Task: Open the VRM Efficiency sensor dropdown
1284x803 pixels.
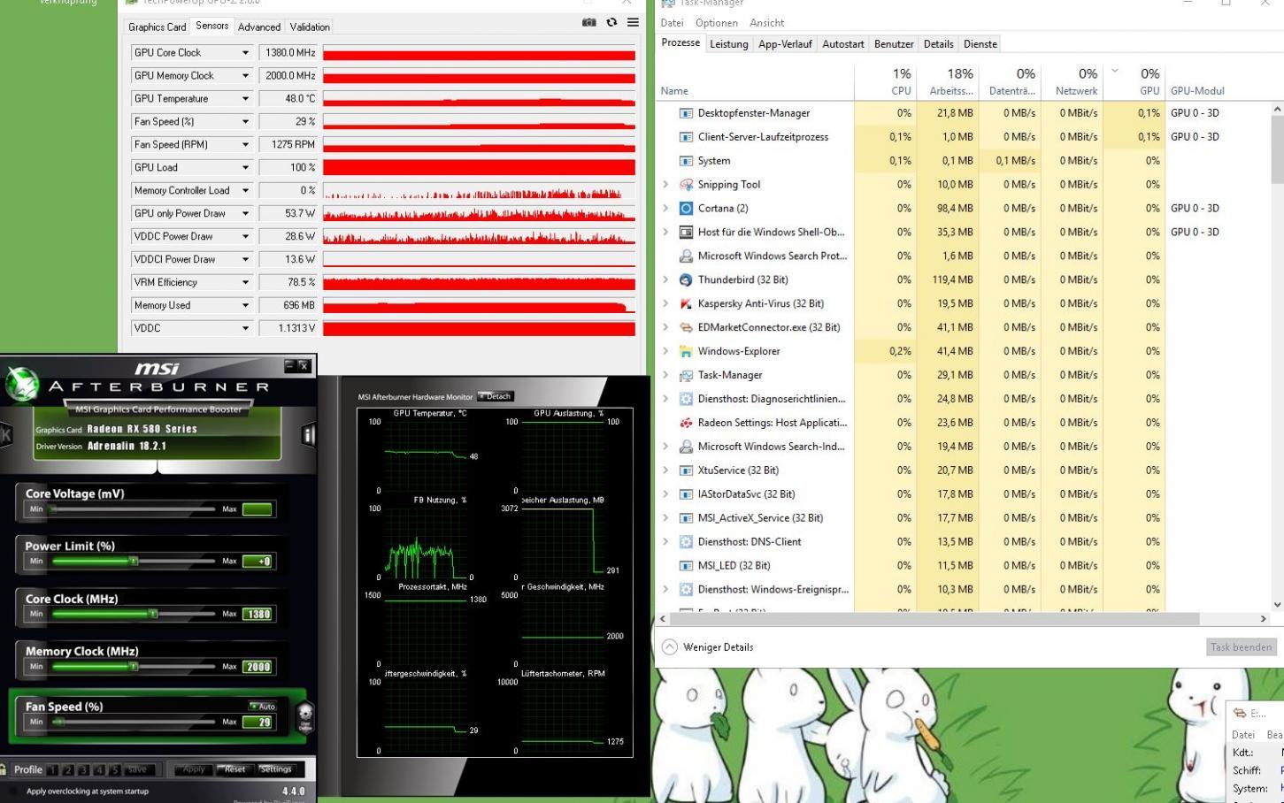Action: tap(245, 283)
